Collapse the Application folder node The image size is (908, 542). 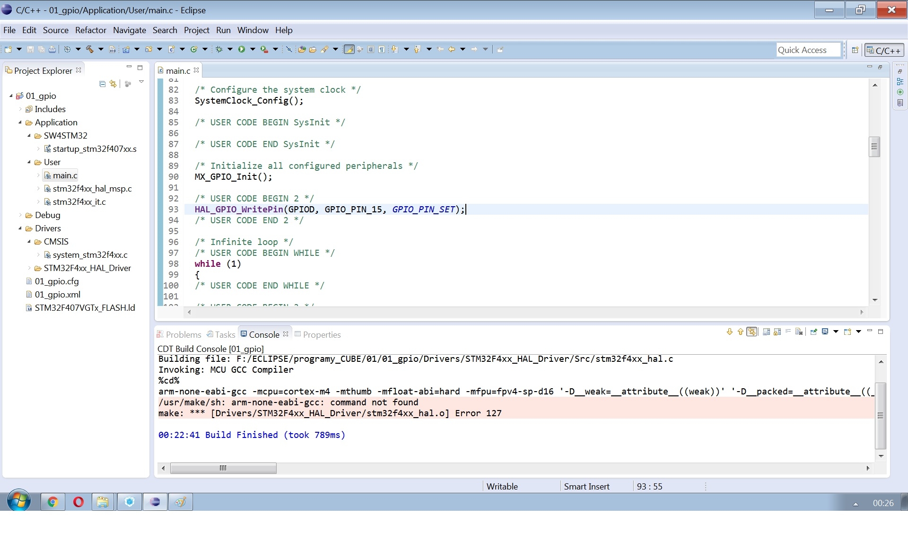20,122
